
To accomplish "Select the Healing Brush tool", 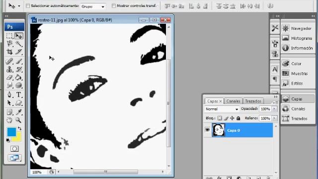I will (9, 61).
